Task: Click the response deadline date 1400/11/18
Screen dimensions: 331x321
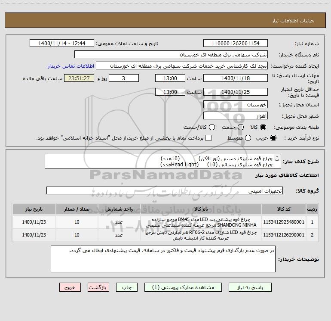Action: [236, 78]
